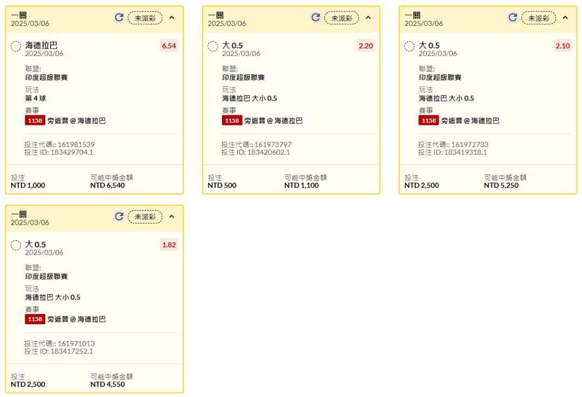Click 1158 event badge in 第 4 球 card

[x=35, y=121]
